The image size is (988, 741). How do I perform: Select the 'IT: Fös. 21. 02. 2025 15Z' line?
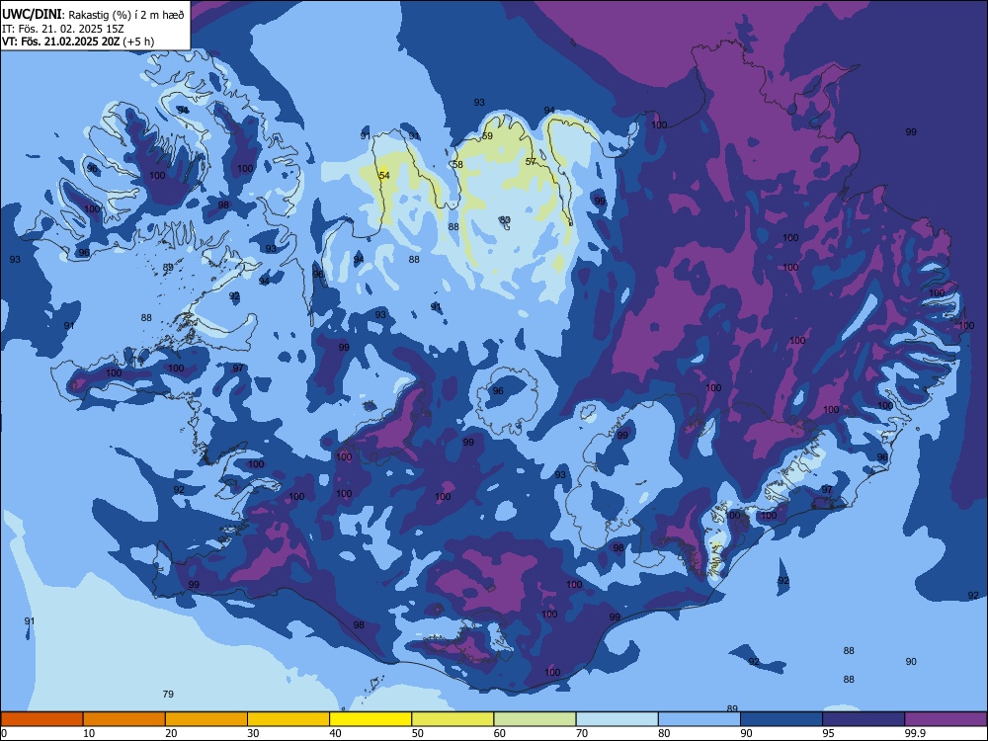tap(63, 29)
